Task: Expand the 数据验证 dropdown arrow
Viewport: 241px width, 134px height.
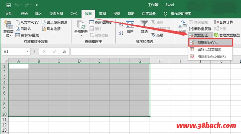Action: tap(211, 35)
